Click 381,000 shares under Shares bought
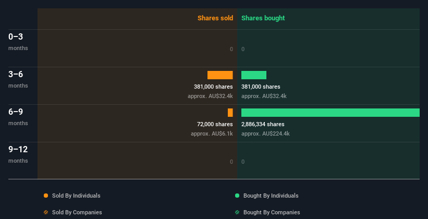 261,87
